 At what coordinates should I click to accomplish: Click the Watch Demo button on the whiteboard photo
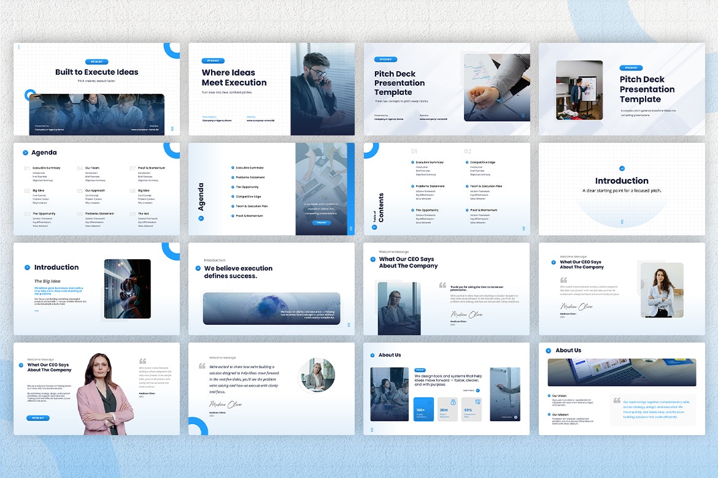click(510, 416)
